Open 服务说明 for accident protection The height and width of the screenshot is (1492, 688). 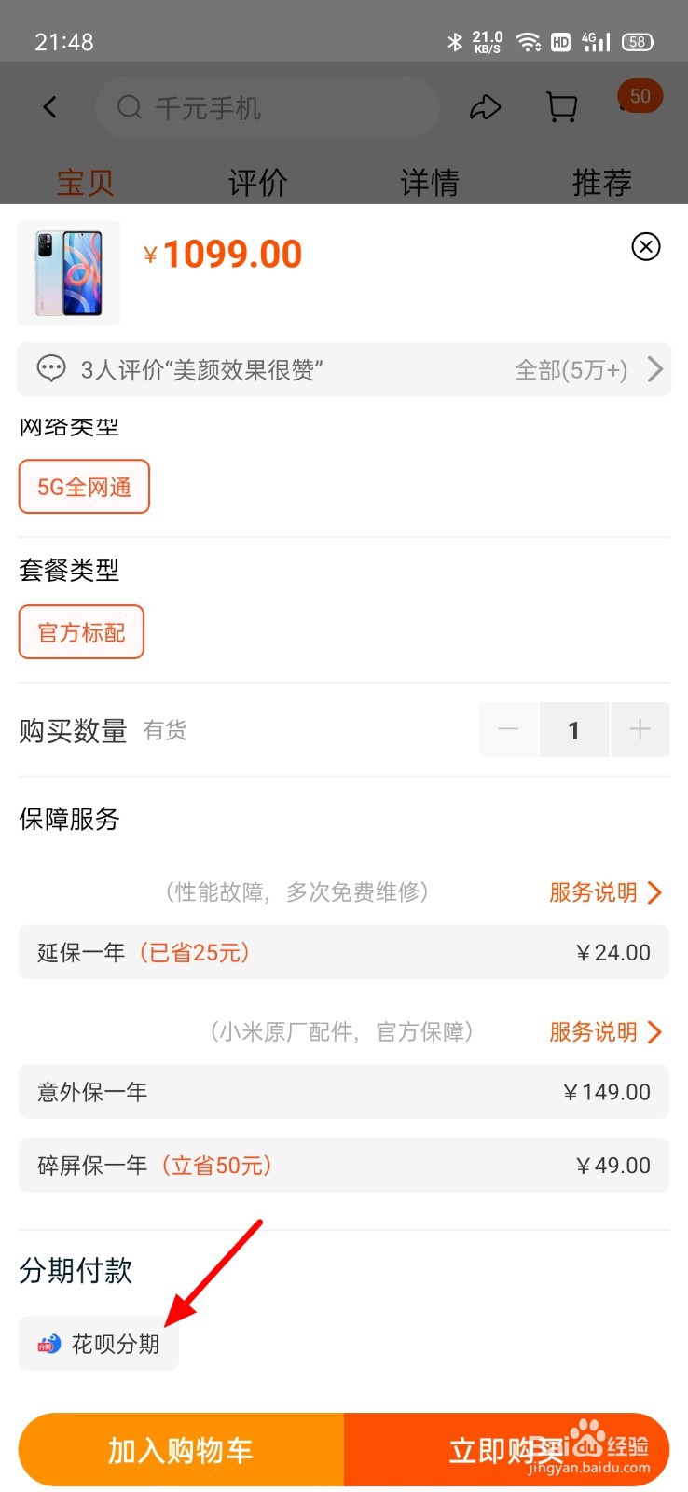605,1032
